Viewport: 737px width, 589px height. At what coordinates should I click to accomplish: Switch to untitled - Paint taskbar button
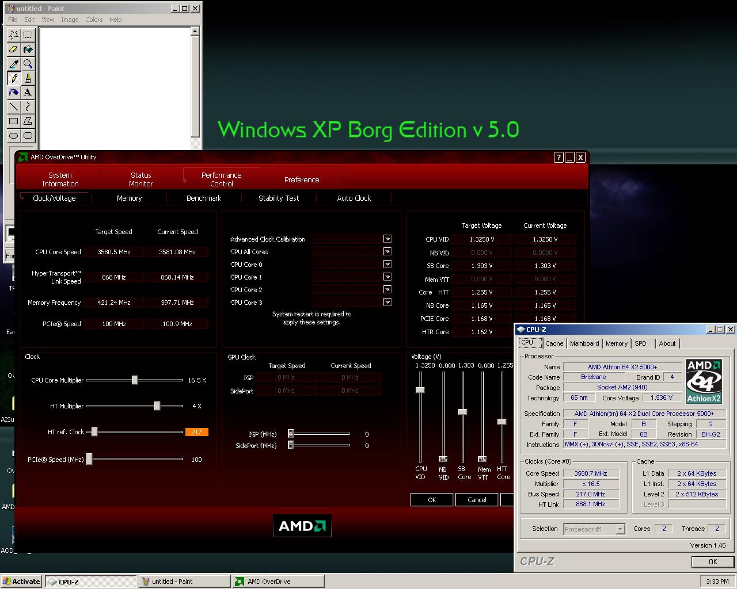pyautogui.click(x=184, y=582)
